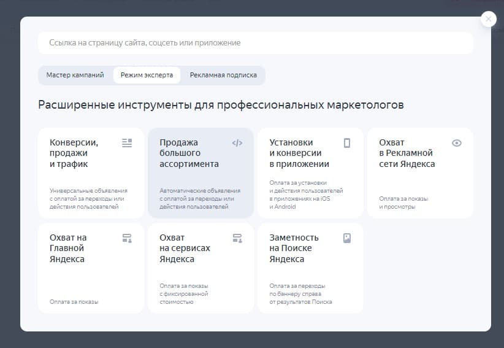Close the campaign type dialog

click(x=489, y=19)
